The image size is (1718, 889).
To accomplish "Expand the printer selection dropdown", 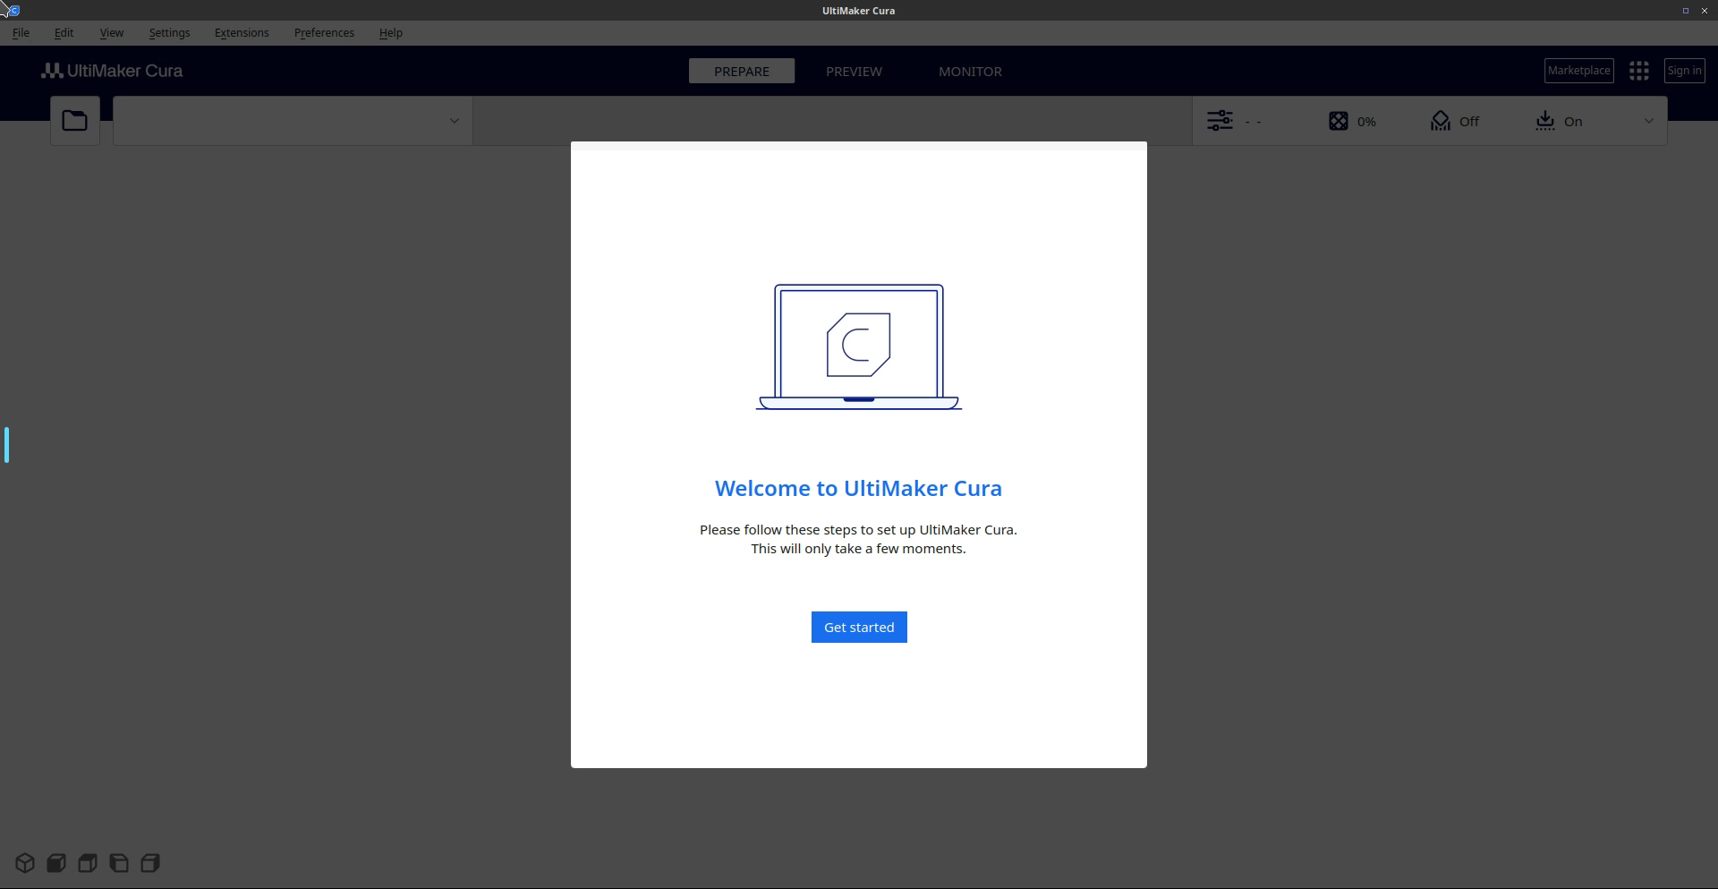I will (x=454, y=121).
